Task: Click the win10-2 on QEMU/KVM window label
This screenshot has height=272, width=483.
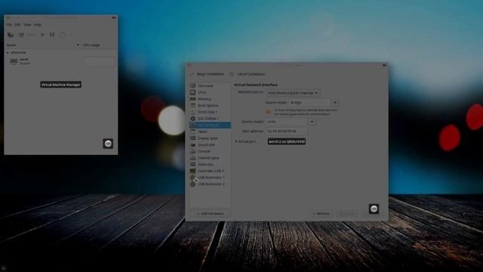Action: click(x=287, y=141)
